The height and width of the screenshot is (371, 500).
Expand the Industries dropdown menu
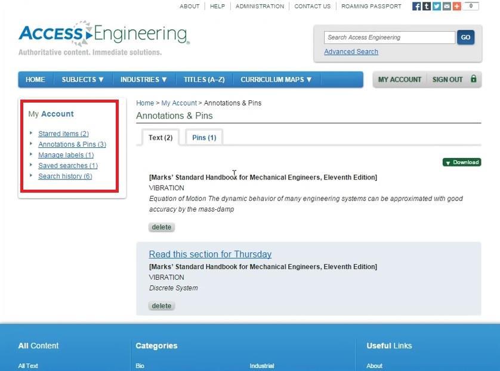144,79
